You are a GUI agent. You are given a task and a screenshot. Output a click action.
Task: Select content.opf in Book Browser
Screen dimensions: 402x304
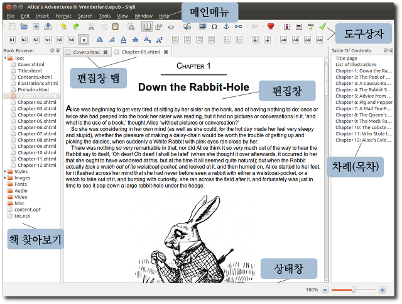28,210
